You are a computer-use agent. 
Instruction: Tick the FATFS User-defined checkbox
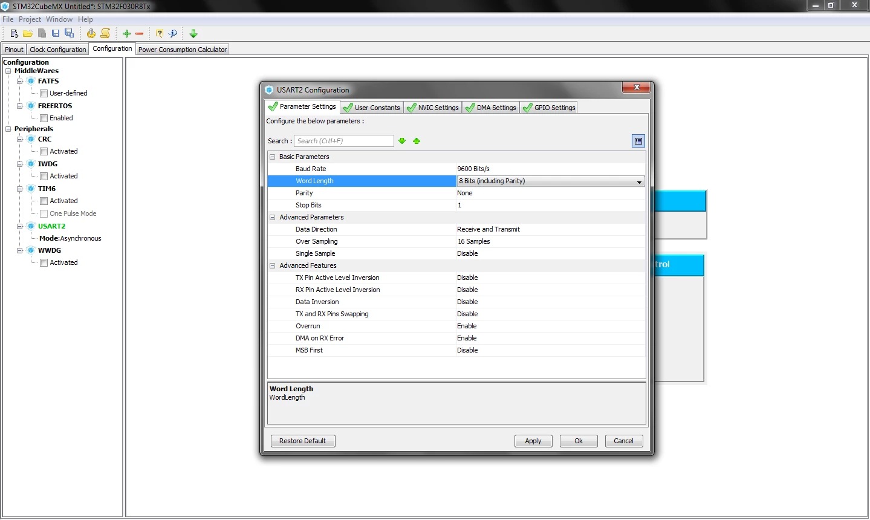[x=44, y=93]
